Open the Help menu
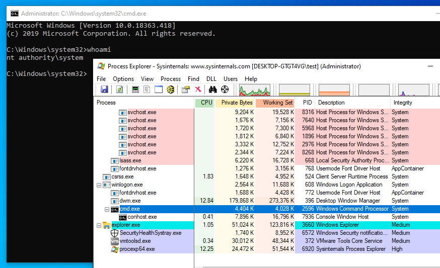This screenshot has height=268, width=440. 251,79
